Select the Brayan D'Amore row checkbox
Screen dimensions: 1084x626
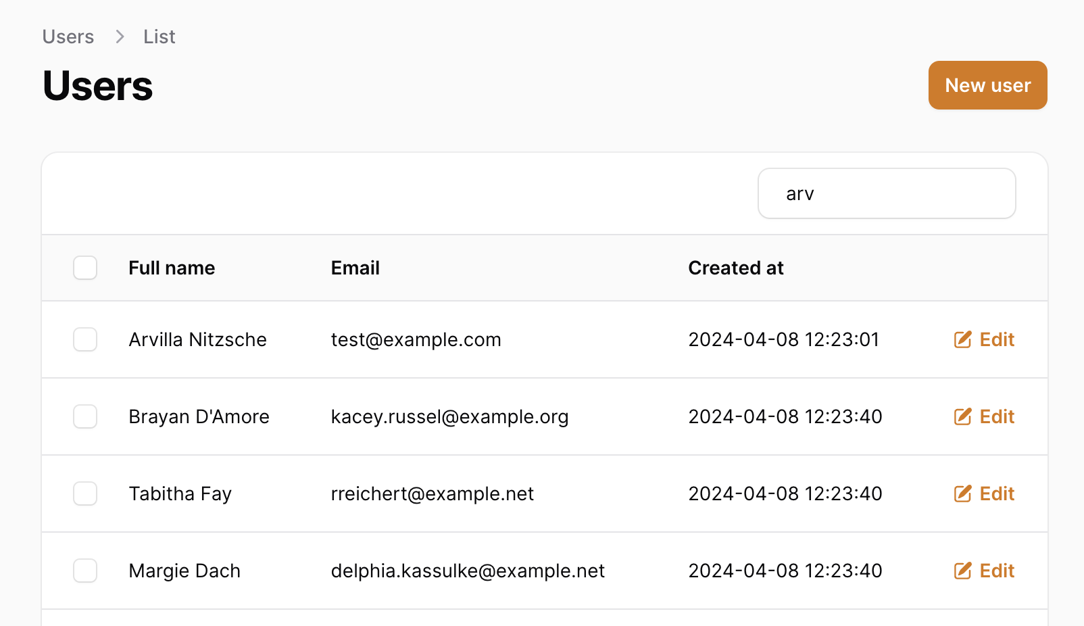85,416
